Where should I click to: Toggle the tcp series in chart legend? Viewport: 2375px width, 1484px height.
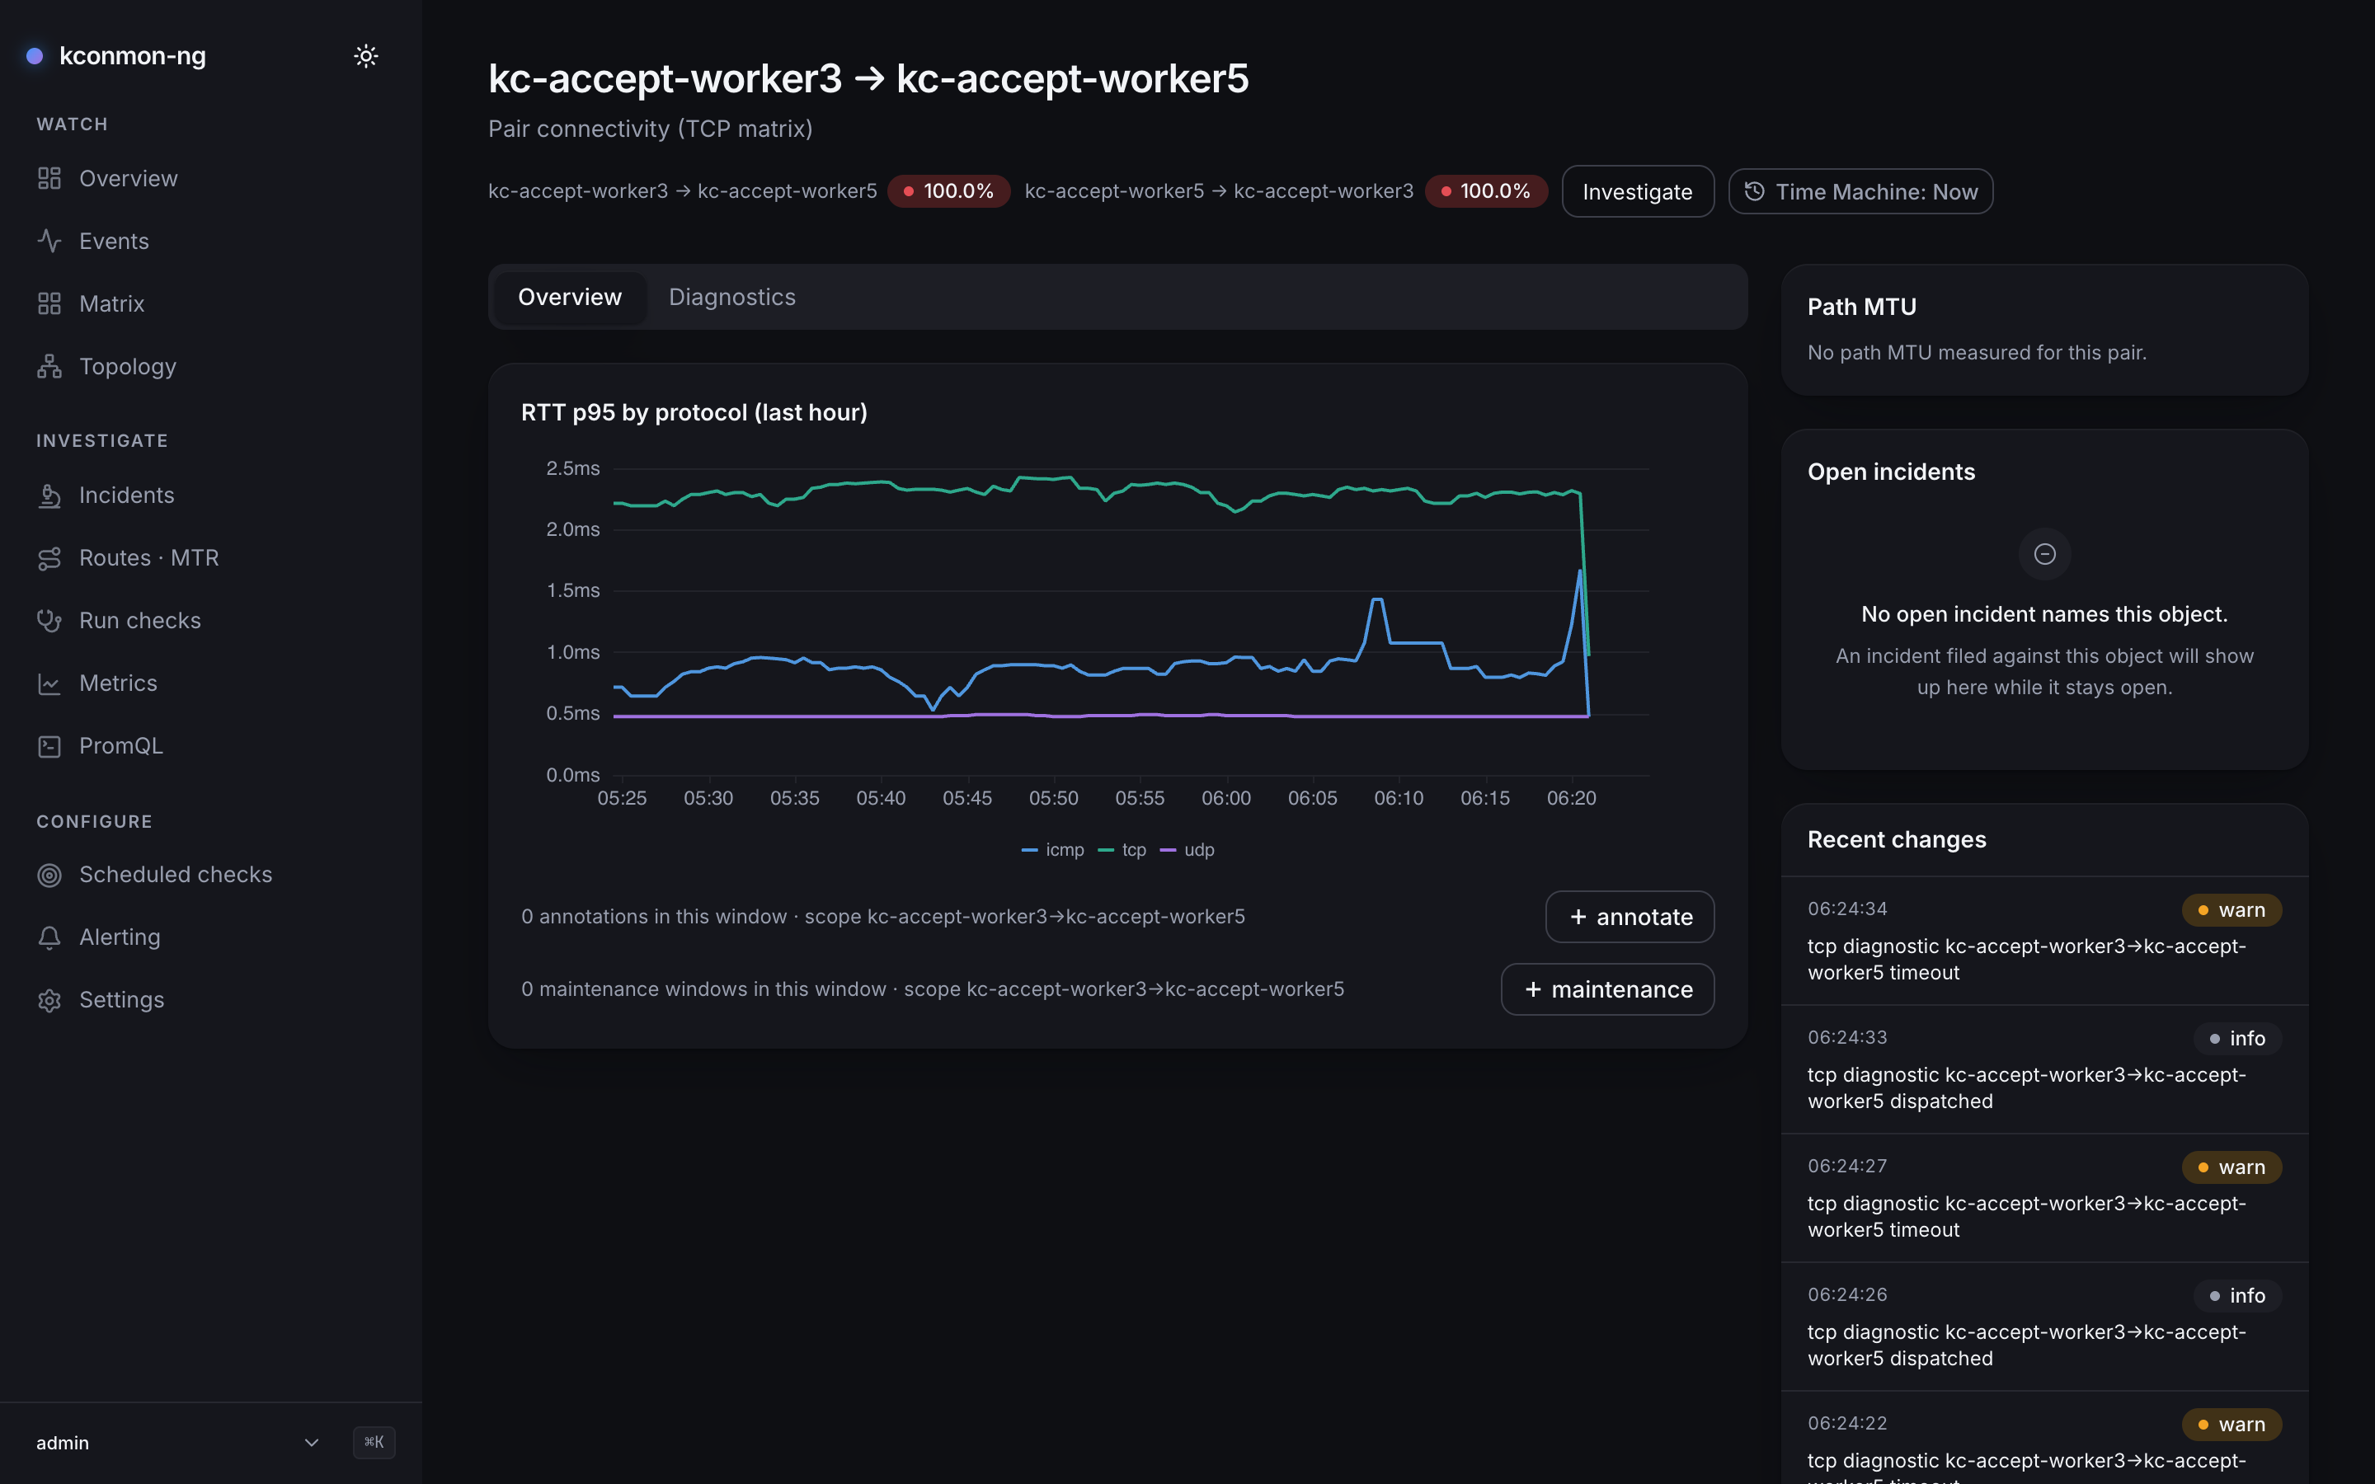coord(1122,850)
